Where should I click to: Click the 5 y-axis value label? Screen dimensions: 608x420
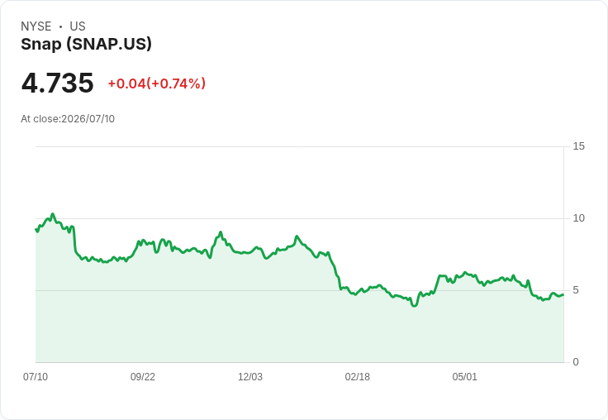(x=577, y=290)
